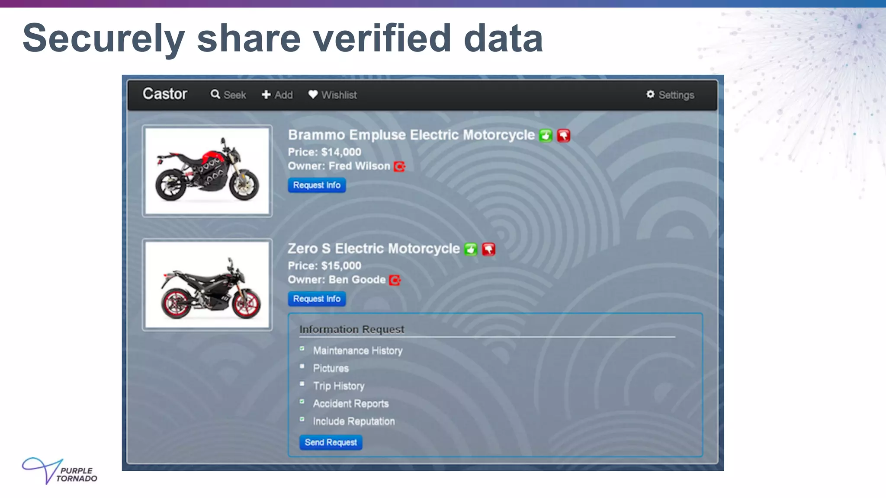
Task: Open the Wishlist menu item
Action: 333,95
